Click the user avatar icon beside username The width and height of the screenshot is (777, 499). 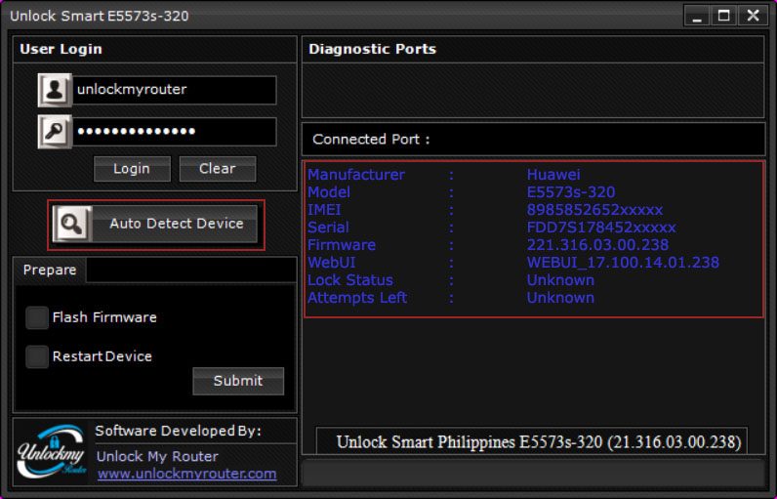click(x=55, y=90)
